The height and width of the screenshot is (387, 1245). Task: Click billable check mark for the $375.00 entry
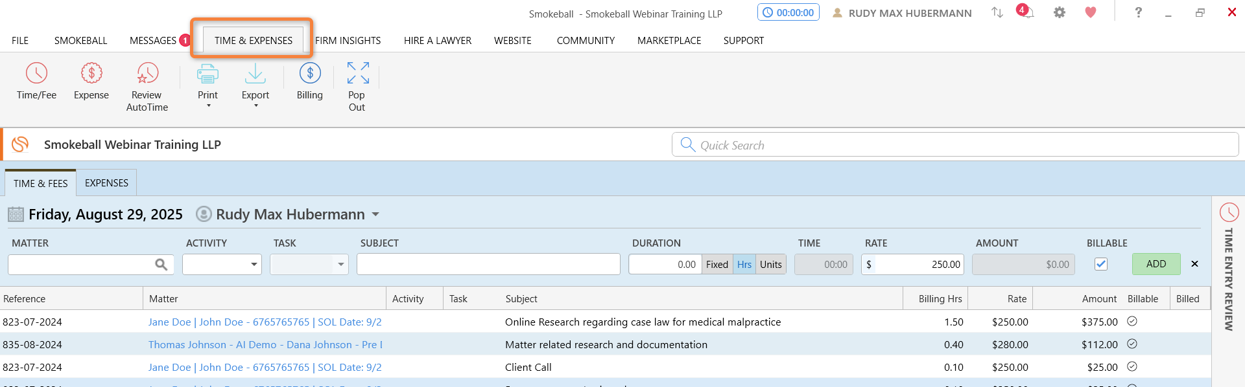[x=1132, y=321]
